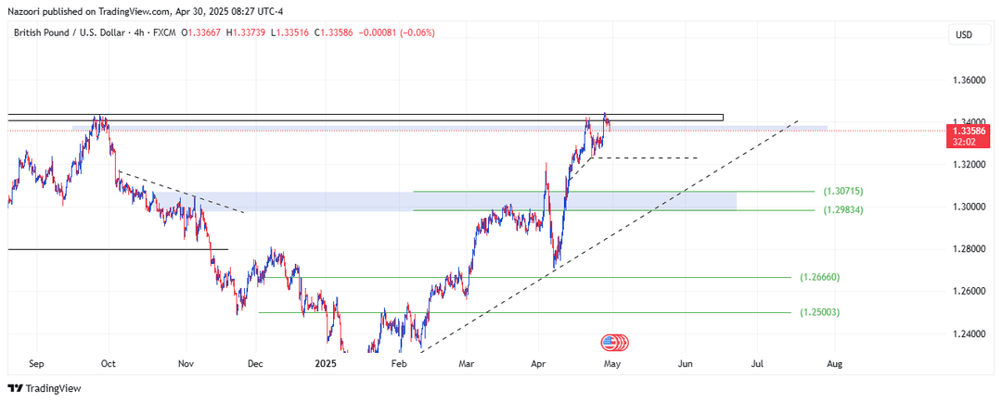Screen dimensions: 1002x402
Task: Click the red current price label 1.33586
Action: 970,131
